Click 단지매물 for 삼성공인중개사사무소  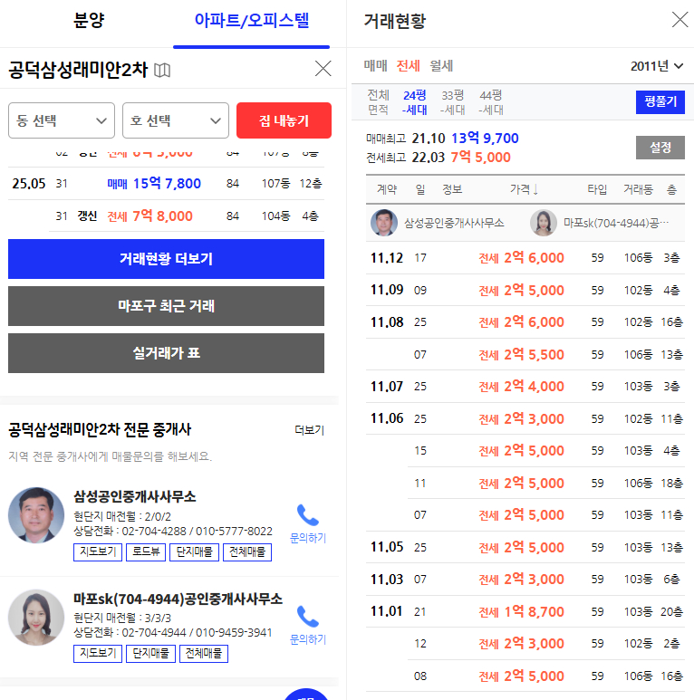(194, 551)
